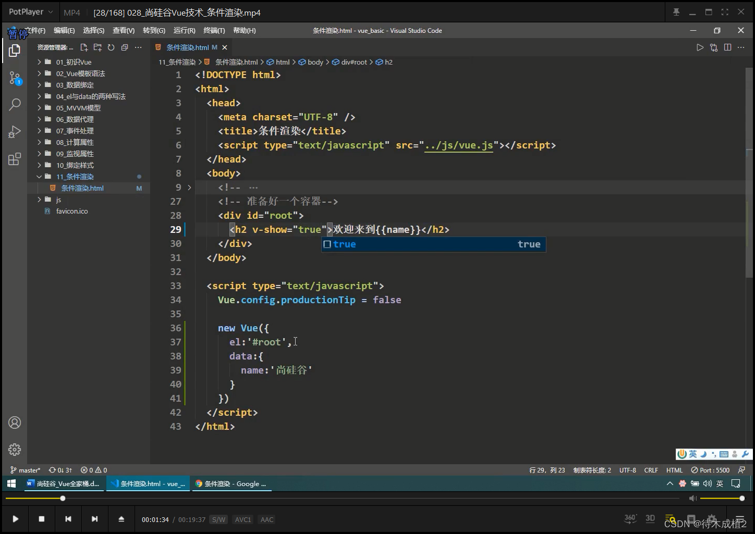Click the New Folder icon in explorer
Viewport: 755px width, 534px height.
(x=98, y=47)
